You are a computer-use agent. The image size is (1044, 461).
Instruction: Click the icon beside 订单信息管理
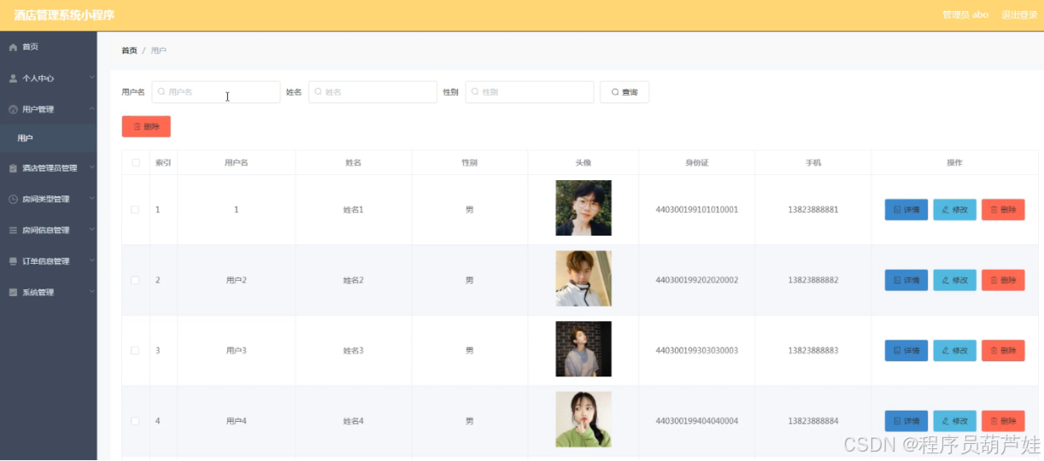[x=13, y=261]
